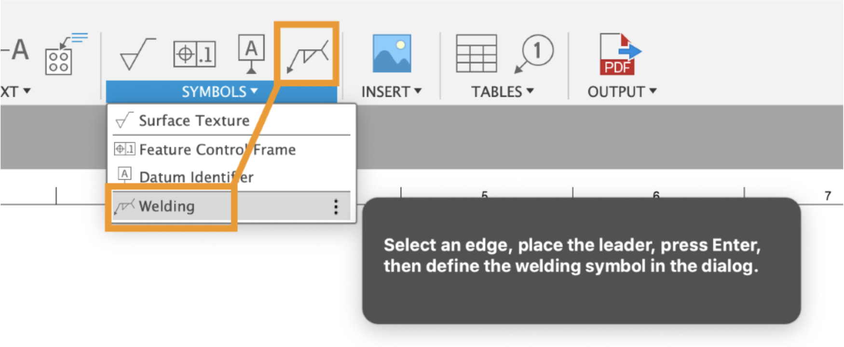Open the OUTPUT dropdown menu
Screen dimensions: 844x347
pyautogui.click(x=622, y=92)
